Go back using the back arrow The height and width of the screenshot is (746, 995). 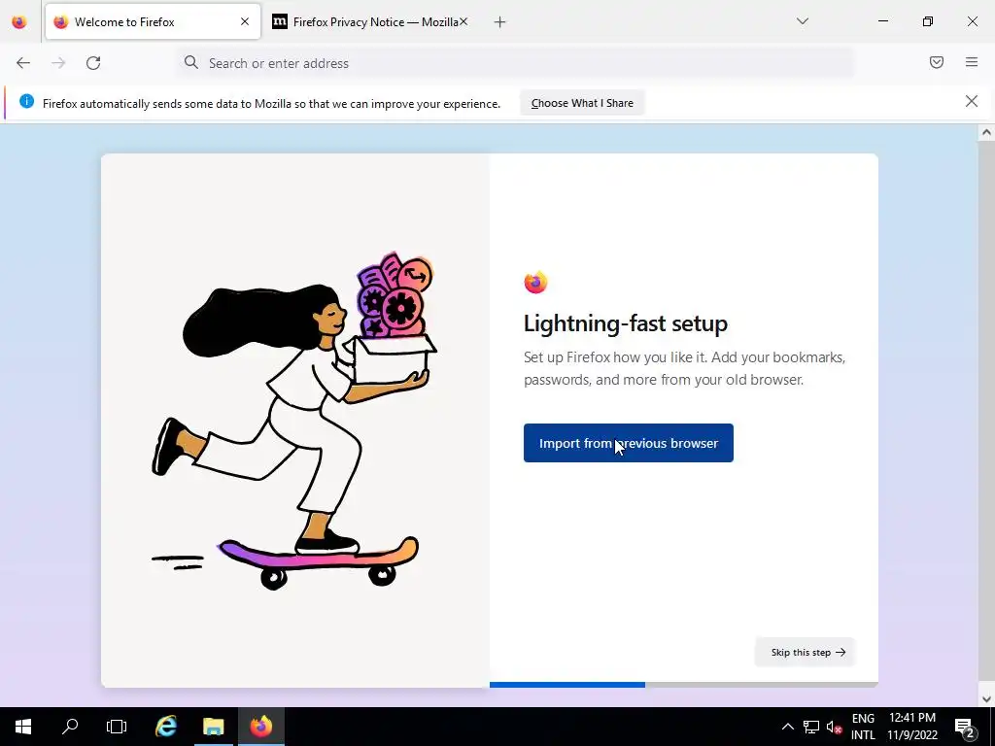coord(23,63)
